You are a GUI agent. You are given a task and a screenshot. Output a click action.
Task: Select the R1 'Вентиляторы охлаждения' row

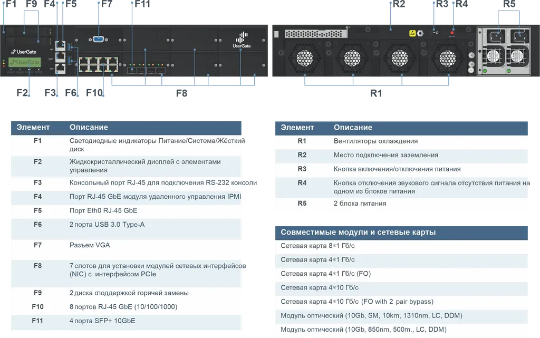(x=400, y=141)
